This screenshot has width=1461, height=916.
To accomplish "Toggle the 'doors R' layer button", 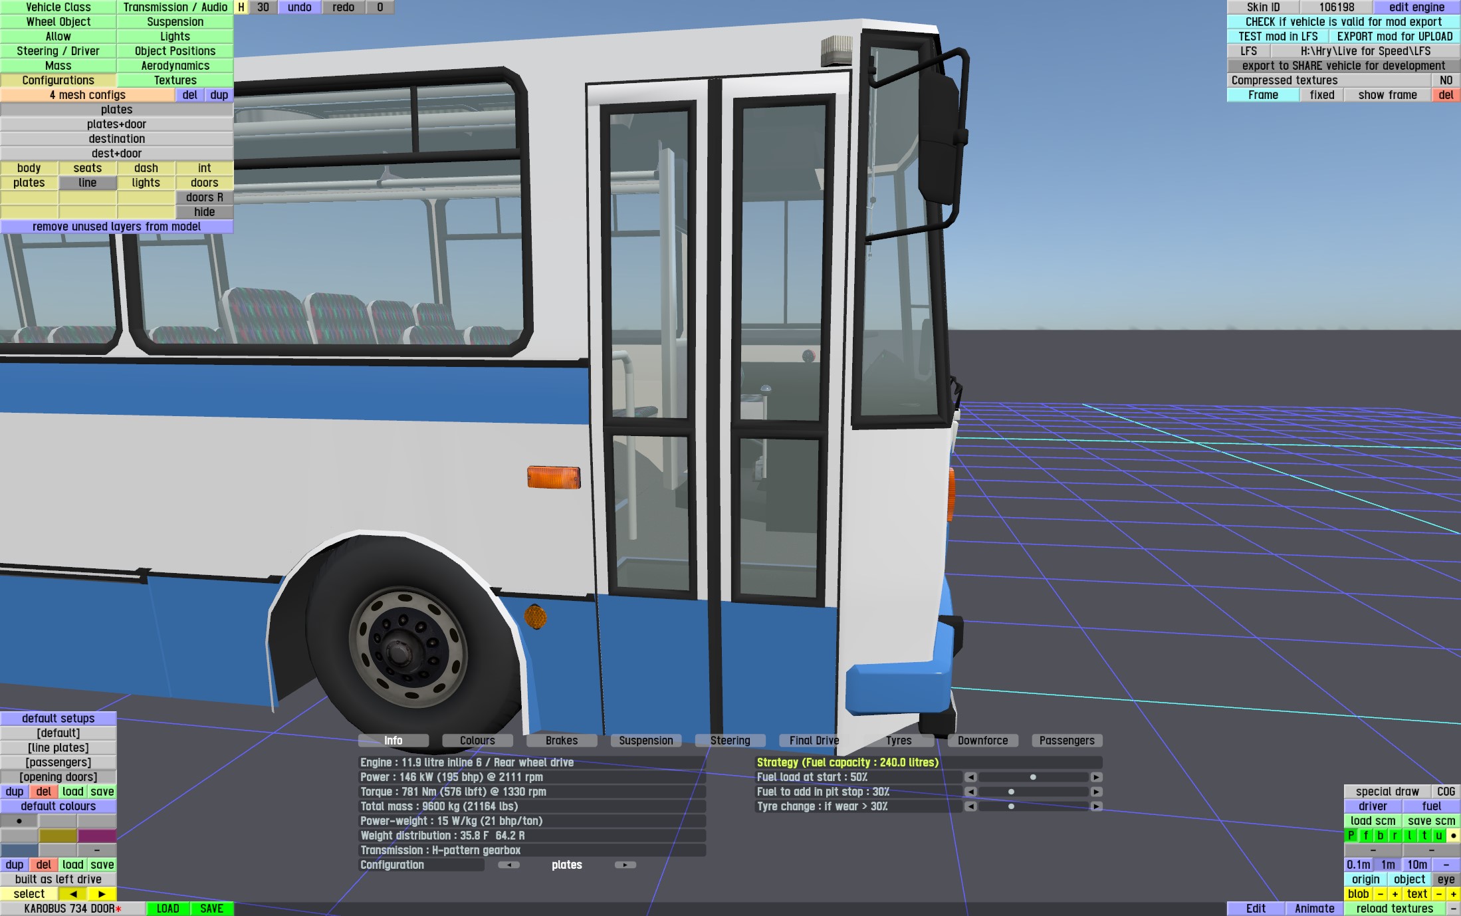I will (204, 197).
